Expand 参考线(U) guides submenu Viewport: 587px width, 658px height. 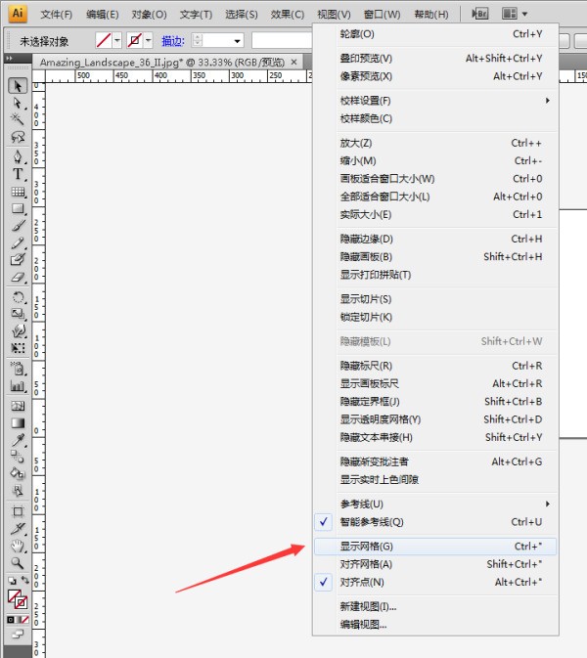(x=435, y=504)
